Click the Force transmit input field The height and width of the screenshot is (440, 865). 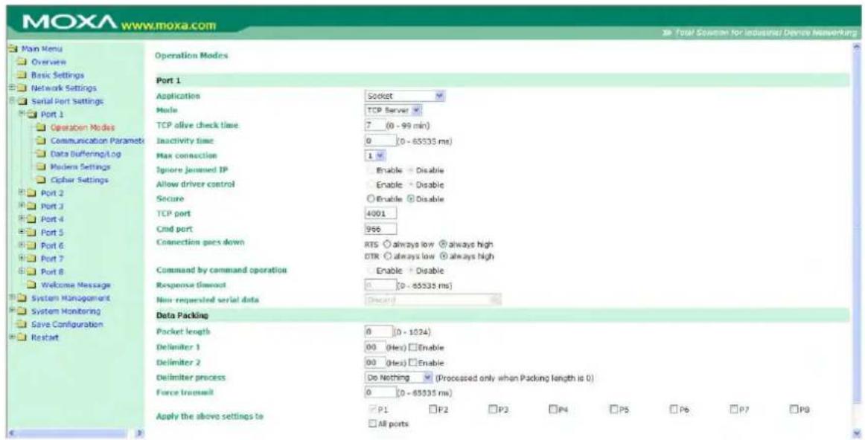point(380,393)
